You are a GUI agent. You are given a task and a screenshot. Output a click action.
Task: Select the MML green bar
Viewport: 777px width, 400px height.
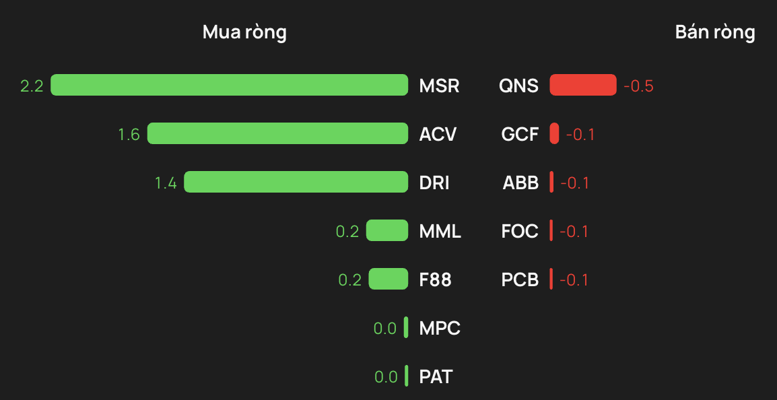point(387,230)
